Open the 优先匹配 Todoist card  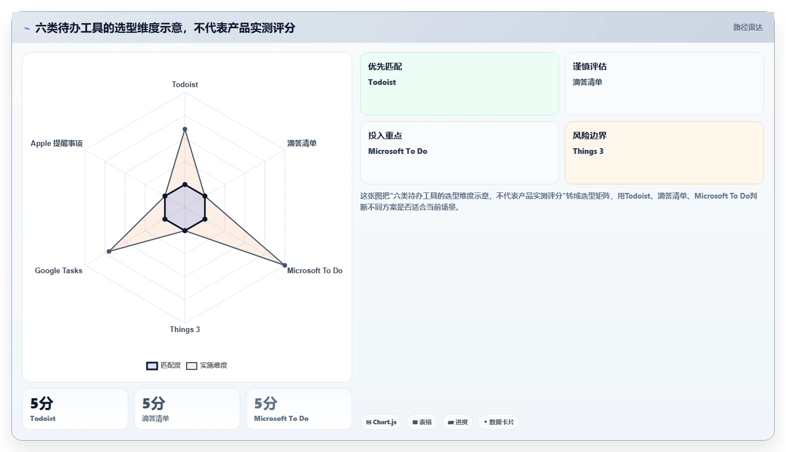pyautogui.click(x=459, y=84)
